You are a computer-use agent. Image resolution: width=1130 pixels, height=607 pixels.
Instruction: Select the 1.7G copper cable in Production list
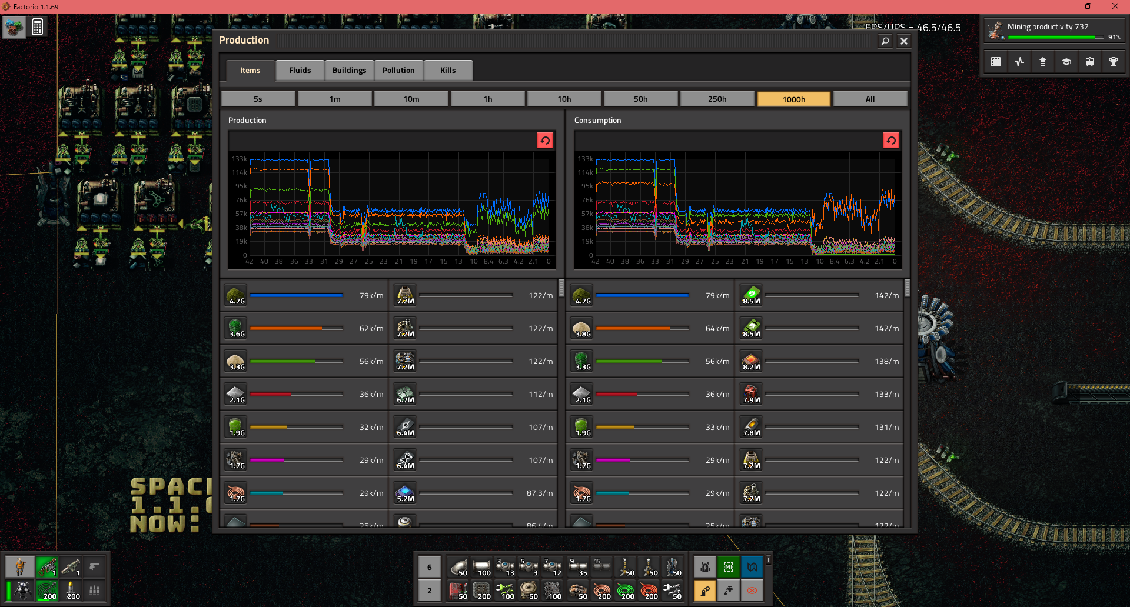(235, 493)
